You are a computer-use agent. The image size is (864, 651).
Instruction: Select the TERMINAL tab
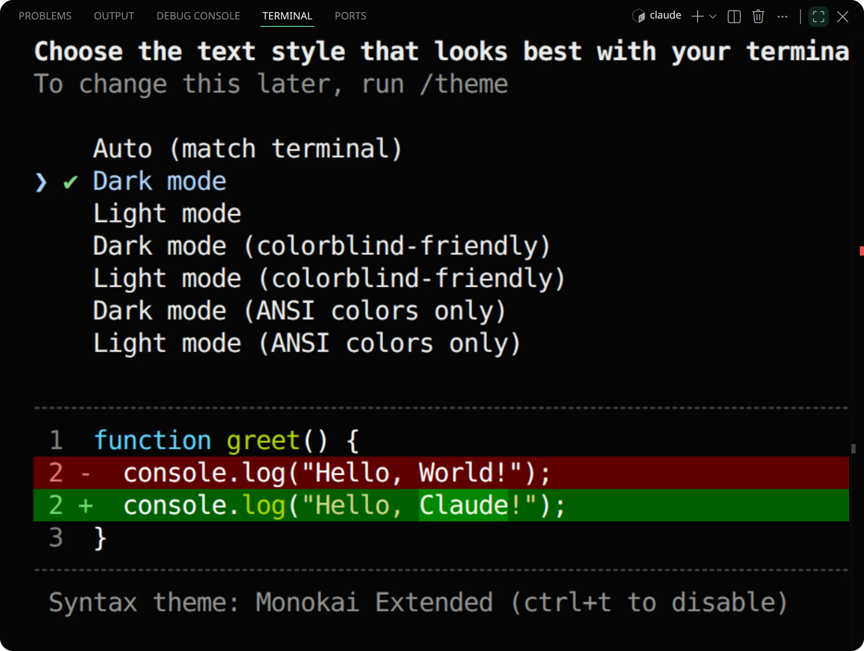click(x=287, y=16)
